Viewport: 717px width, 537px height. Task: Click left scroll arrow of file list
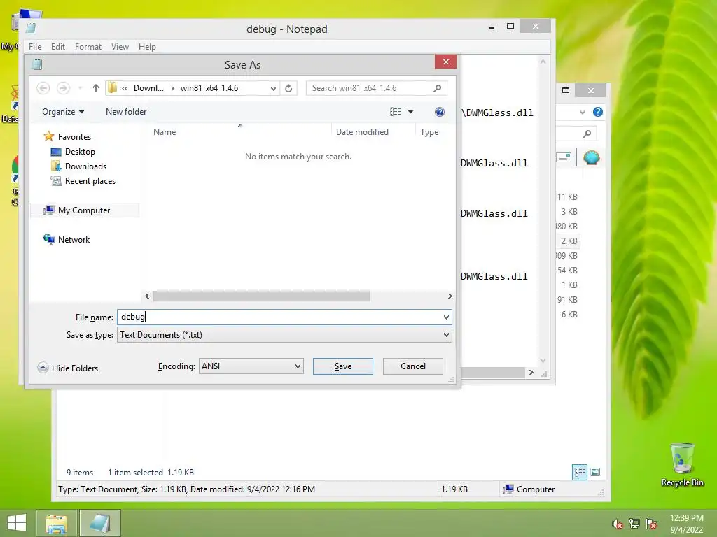[x=147, y=296]
